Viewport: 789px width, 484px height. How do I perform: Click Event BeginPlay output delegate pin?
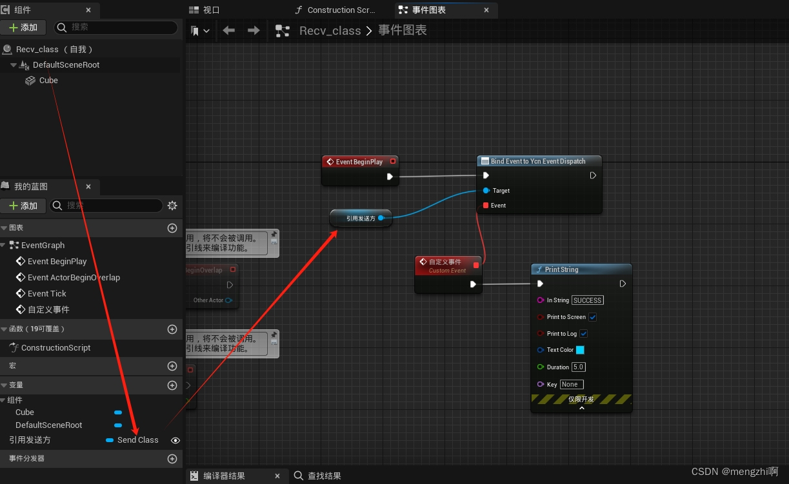click(x=392, y=162)
